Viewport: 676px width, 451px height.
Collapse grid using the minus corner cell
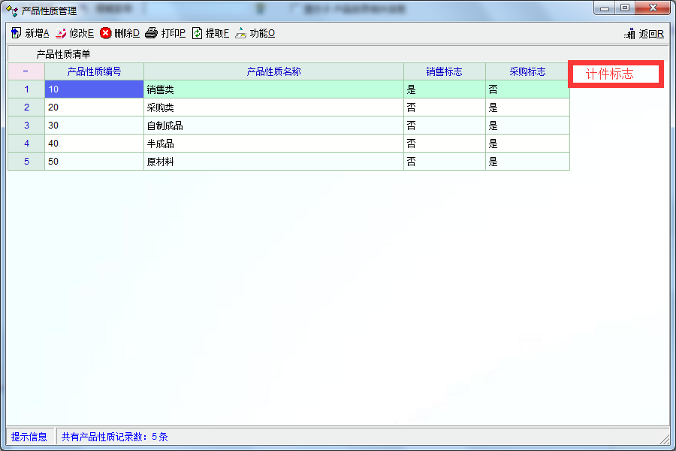click(26, 71)
